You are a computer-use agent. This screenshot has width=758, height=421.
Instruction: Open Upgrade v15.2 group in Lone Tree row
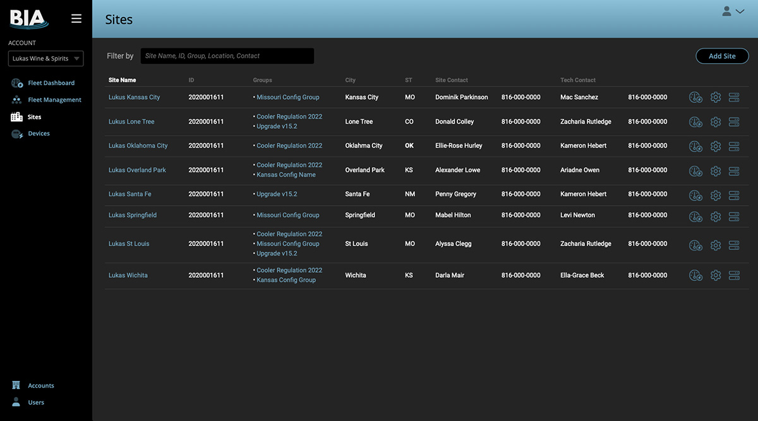coord(277,126)
